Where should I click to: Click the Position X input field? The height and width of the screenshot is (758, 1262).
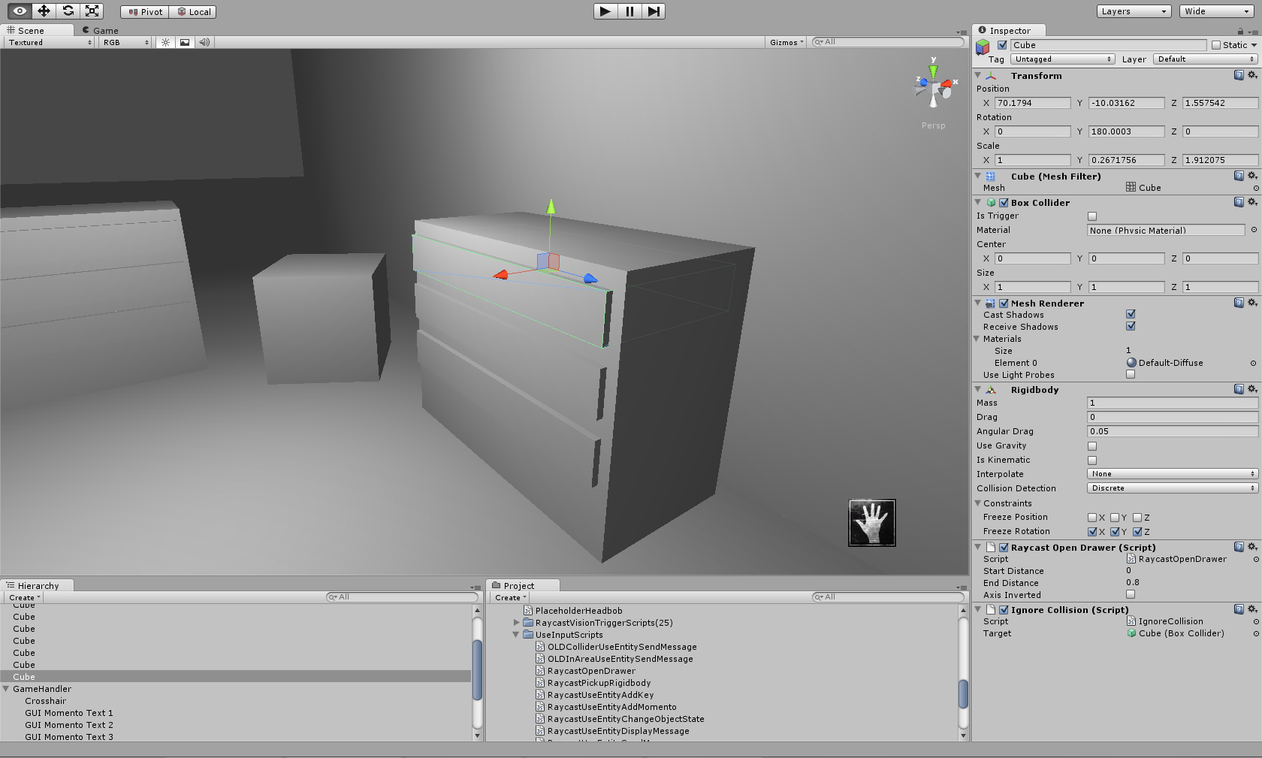1033,103
